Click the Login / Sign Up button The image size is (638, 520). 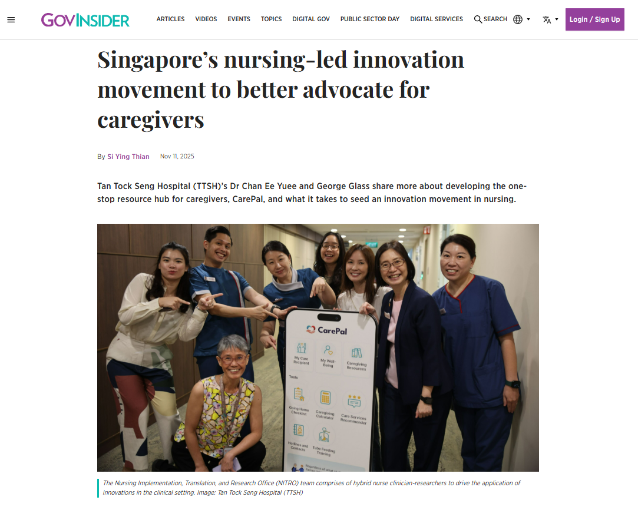(594, 19)
